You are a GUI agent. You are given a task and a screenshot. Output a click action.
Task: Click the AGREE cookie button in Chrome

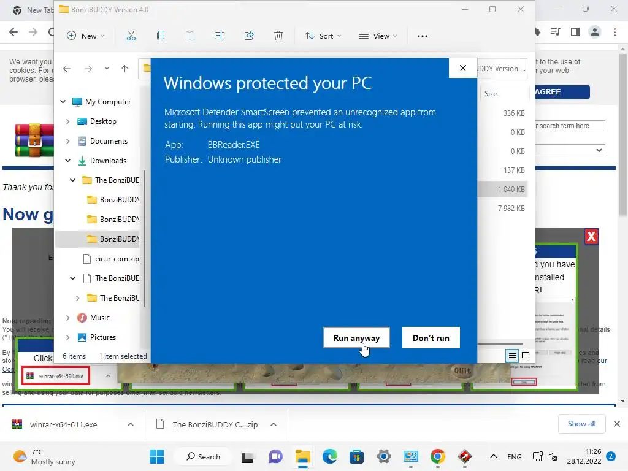[562, 92]
